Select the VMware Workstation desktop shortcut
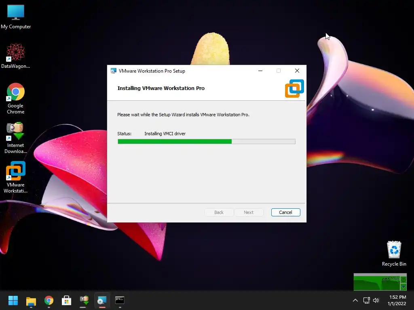Screen dimensions: 414x310 pos(16,177)
